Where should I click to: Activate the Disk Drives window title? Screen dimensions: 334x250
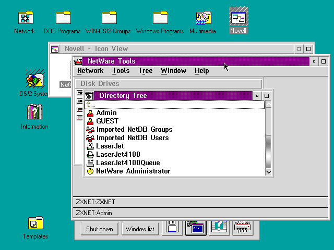tap(169, 83)
